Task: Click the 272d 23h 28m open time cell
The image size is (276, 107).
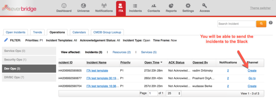Action: point(153,71)
